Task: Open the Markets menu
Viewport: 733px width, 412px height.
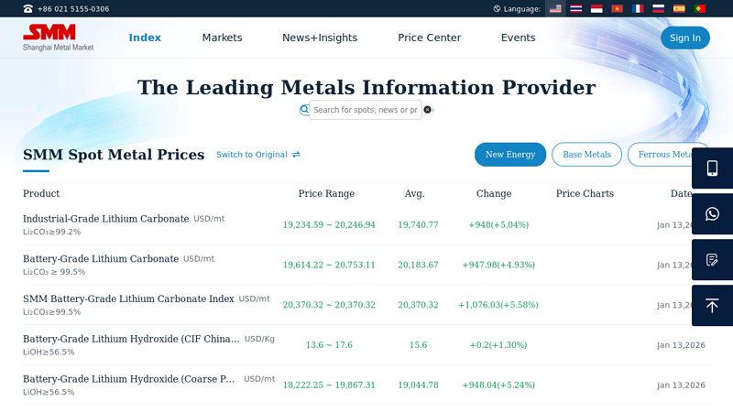Action: (222, 38)
